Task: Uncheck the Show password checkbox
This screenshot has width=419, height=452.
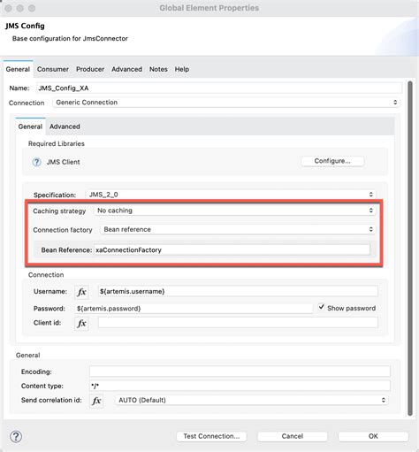Action: [x=321, y=307]
